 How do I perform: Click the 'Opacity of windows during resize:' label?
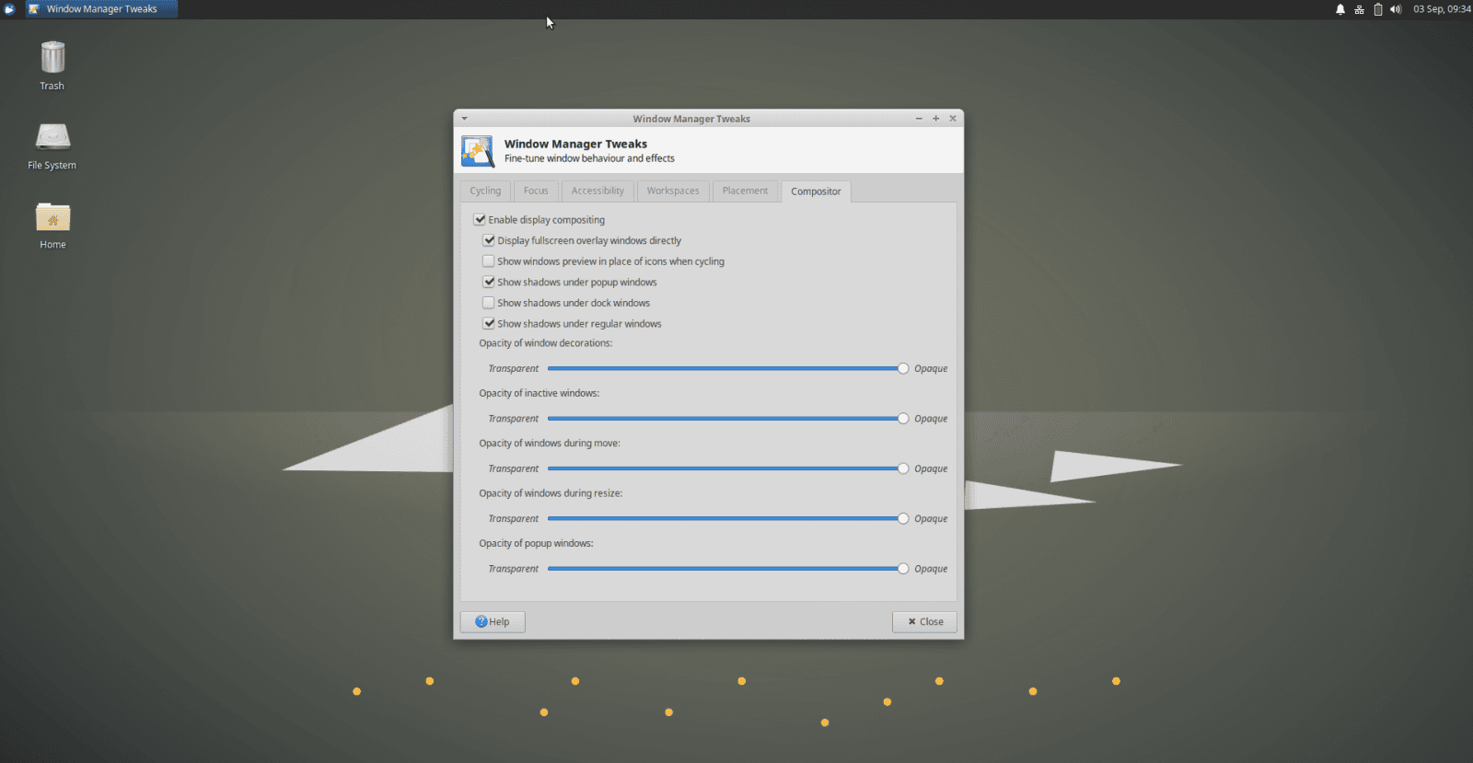tap(551, 493)
